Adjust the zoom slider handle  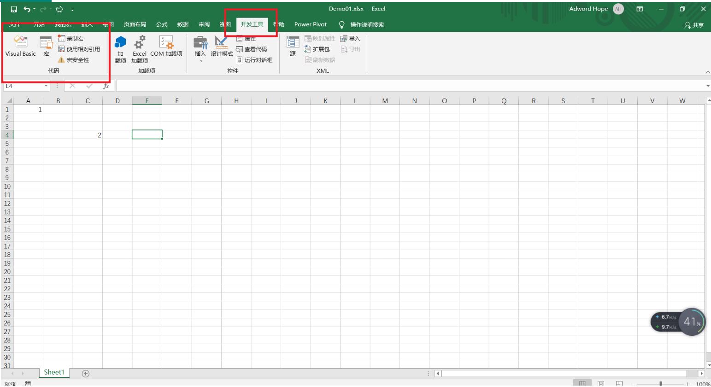(x=661, y=383)
